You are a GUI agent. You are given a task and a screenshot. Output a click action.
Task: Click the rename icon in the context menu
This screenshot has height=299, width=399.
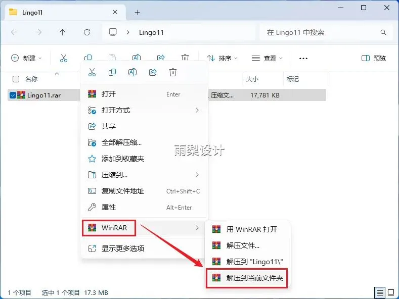(x=132, y=72)
